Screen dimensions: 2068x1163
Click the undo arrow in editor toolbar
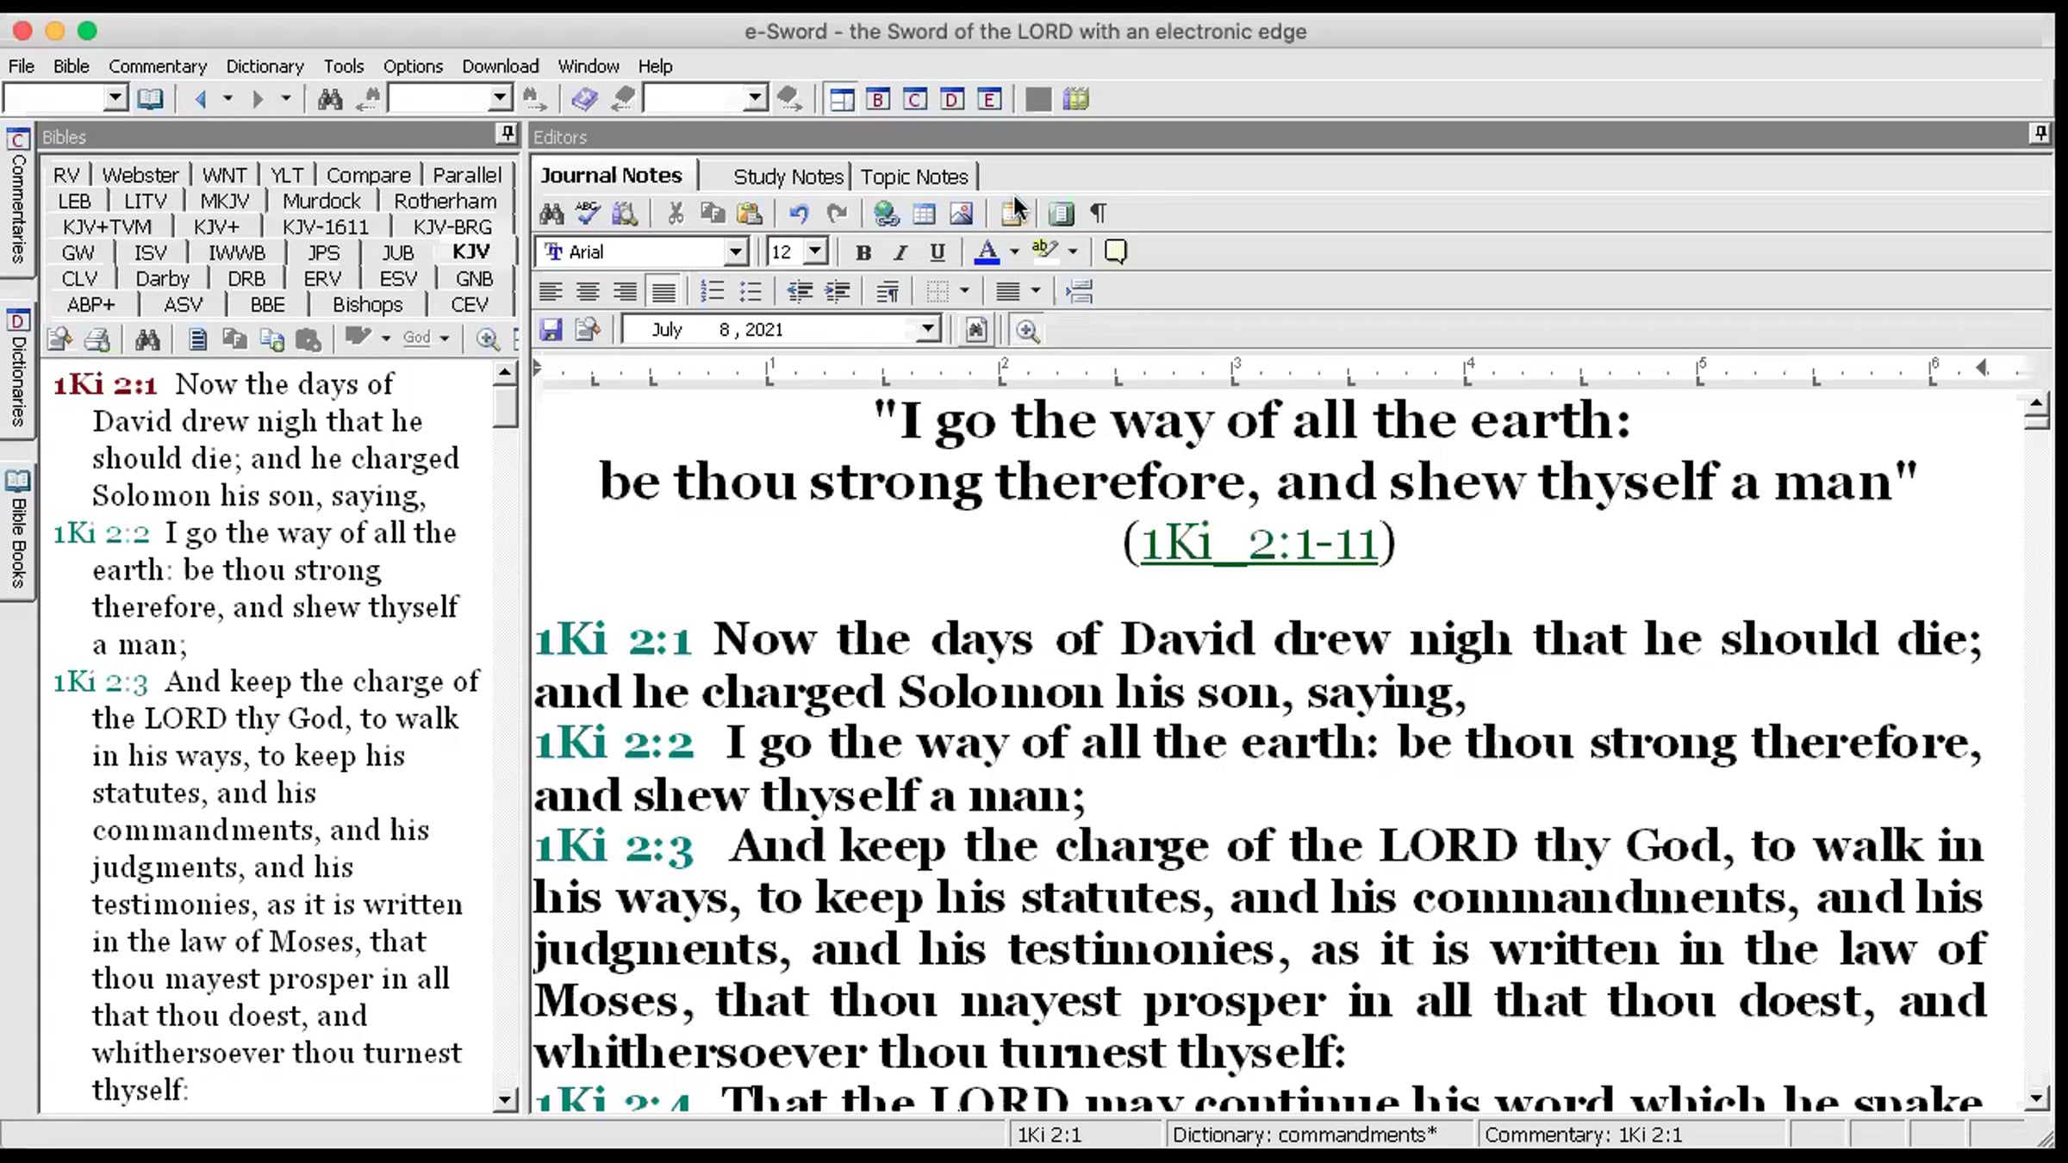[x=799, y=213]
